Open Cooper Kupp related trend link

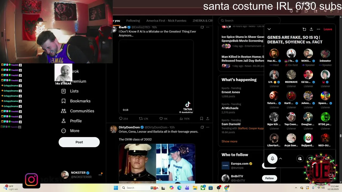point(256,129)
